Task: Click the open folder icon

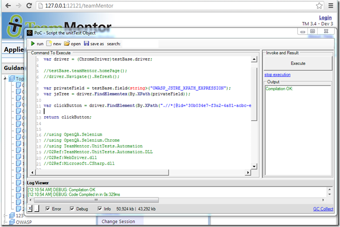Action: [x=67, y=44]
